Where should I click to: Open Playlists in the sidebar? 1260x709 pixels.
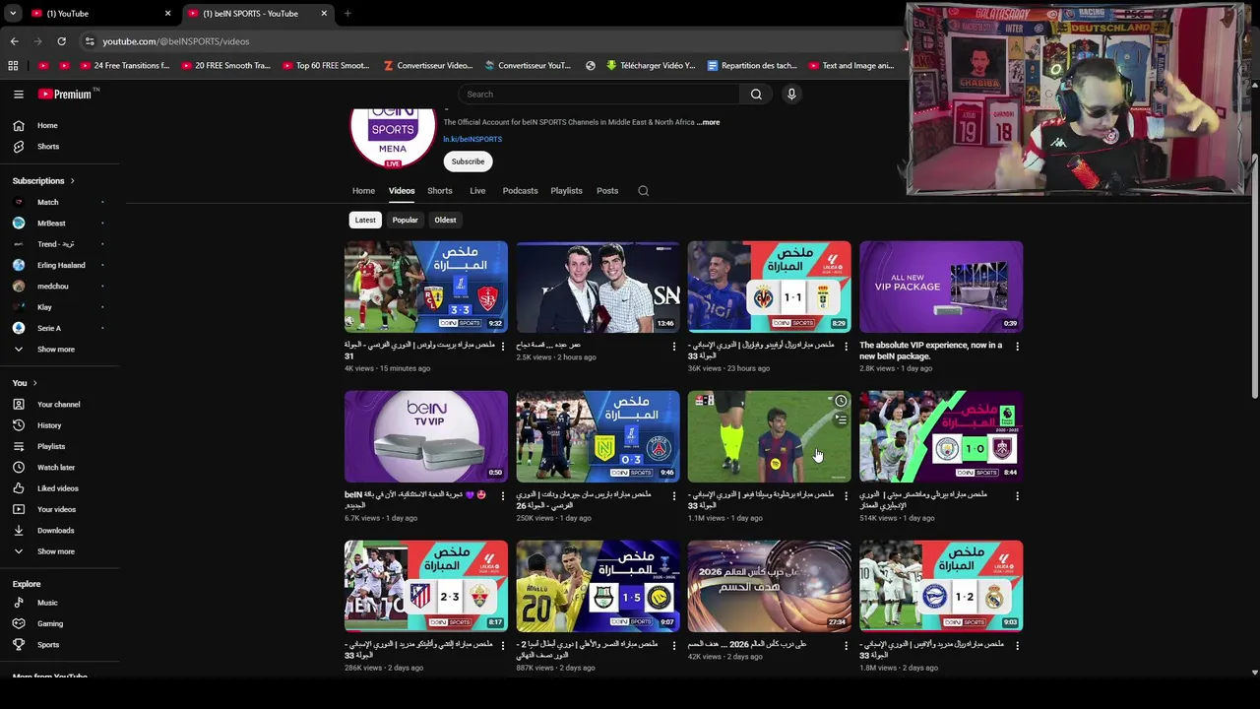click(51, 446)
